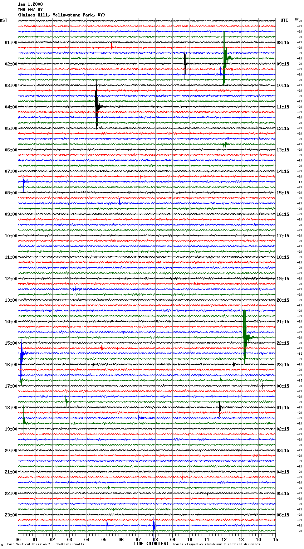Select the 03:00 MST row label

[x=11, y=86]
